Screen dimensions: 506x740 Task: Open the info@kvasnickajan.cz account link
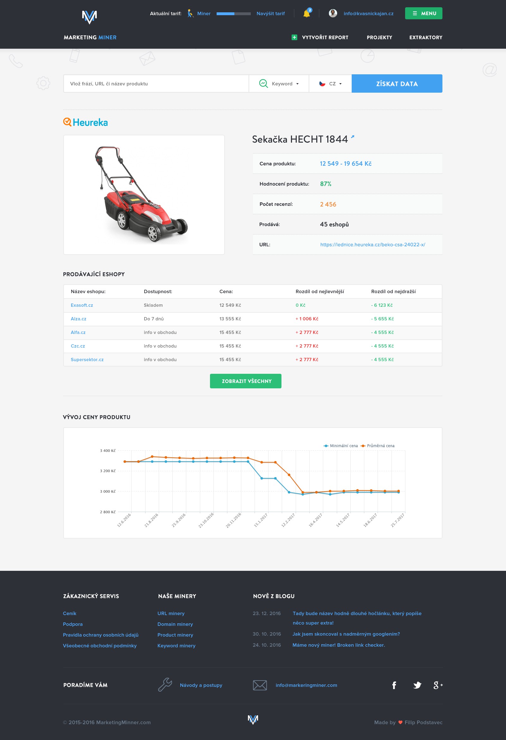[368, 13]
